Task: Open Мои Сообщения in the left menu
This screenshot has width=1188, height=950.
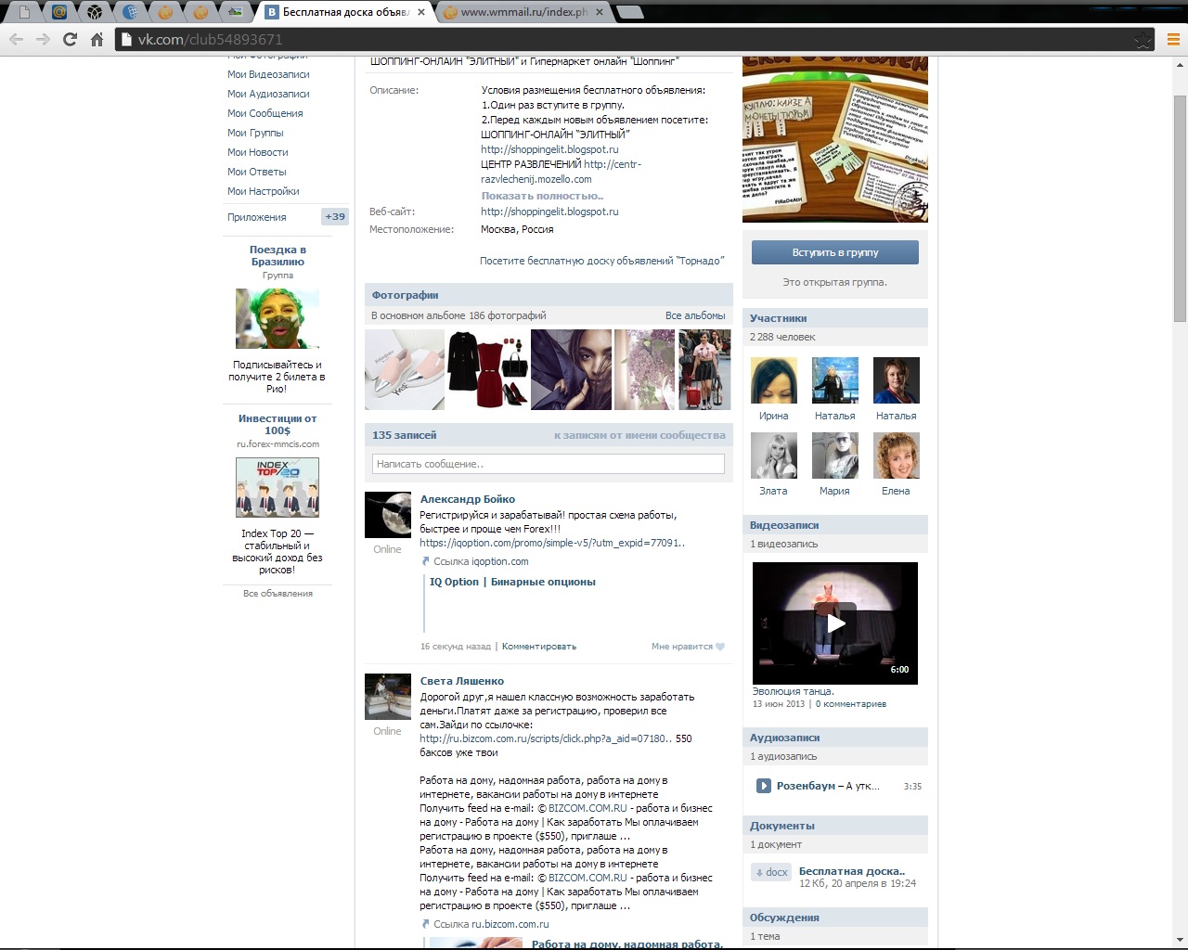Action: click(265, 113)
